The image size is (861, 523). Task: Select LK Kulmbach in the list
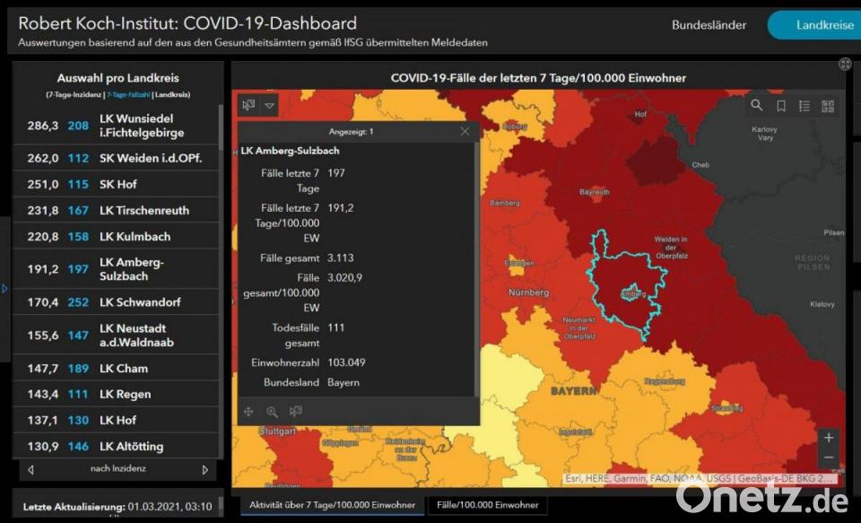[x=116, y=236]
